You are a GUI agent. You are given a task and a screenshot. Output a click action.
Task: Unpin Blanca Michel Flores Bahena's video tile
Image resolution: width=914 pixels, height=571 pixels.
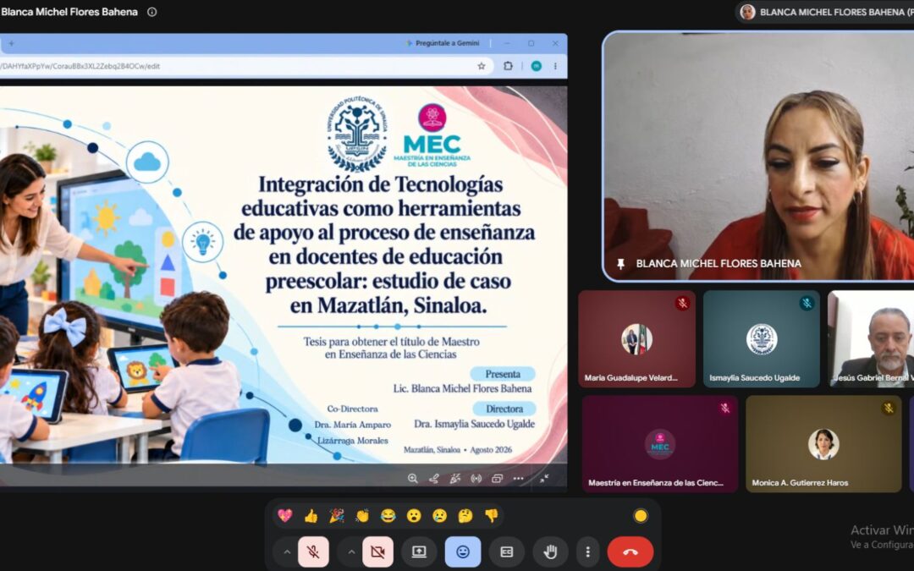tap(621, 264)
